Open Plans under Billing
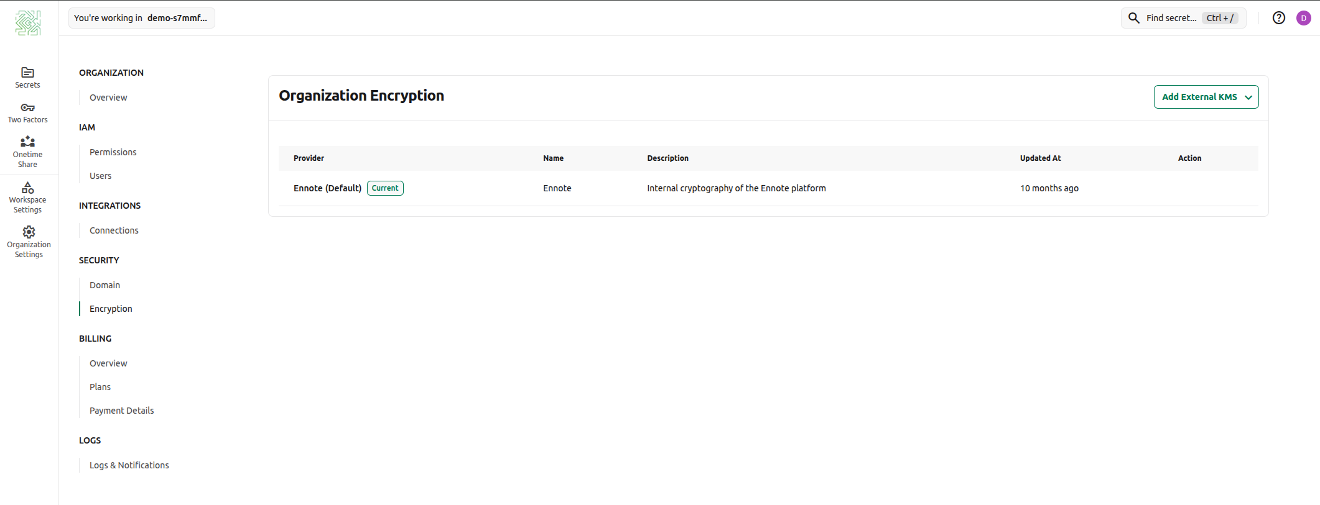 click(x=100, y=387)
